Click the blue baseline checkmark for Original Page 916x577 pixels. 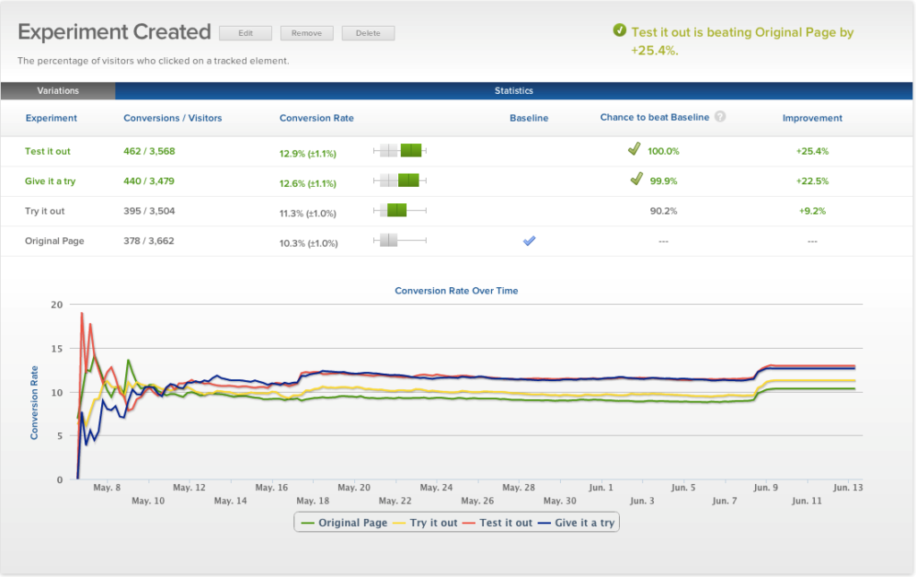[x=529, y=241]
